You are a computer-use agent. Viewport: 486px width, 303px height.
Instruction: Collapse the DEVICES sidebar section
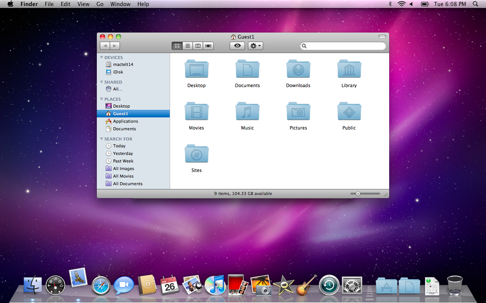pos(102,58)
